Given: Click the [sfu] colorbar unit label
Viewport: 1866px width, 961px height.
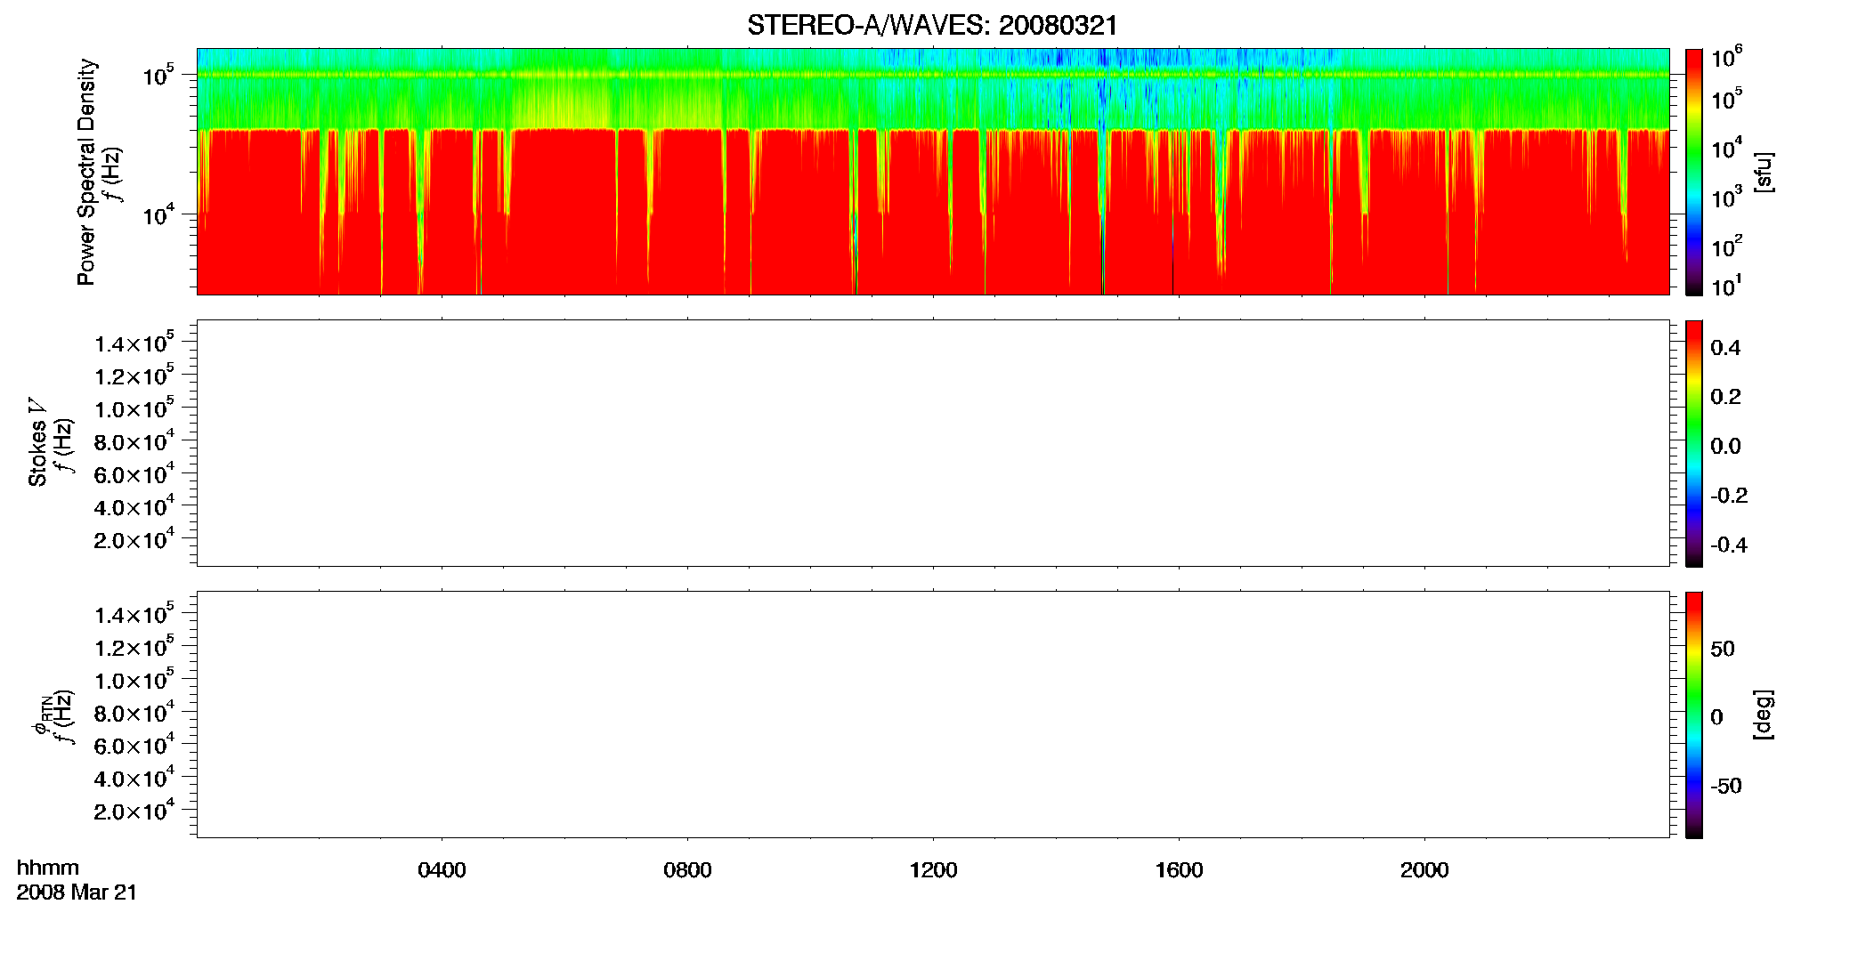Looking at the screenshot, I should (x=1764, y=172).
